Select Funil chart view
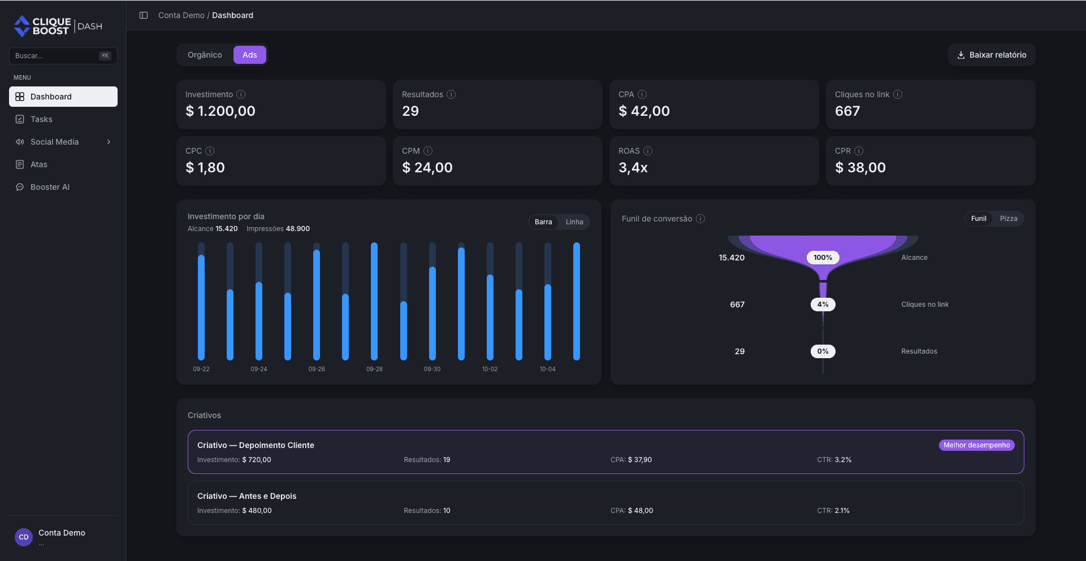The width and height of the screenshot is (1086, 561). [x=979, y=219]
